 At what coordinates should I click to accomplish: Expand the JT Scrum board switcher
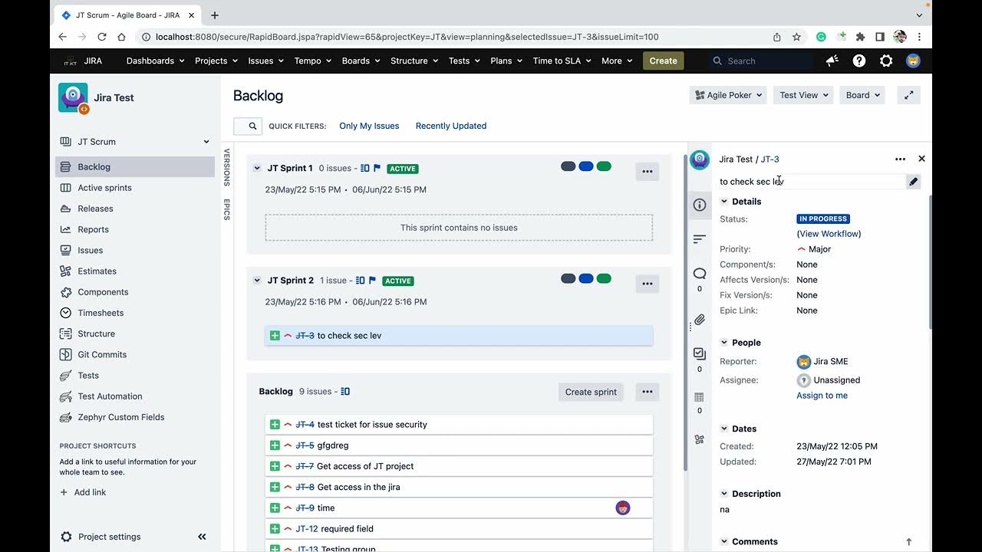pyautogui.click(x=206, y=142)
